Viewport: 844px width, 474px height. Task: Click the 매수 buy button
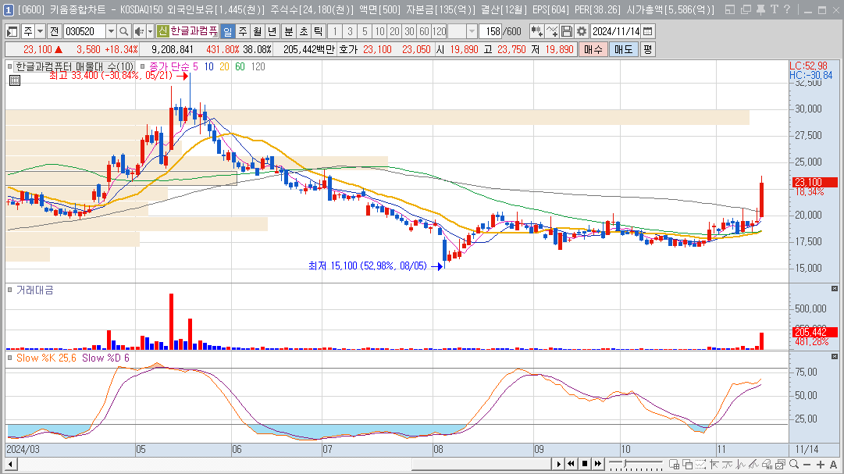[x=593, y=49]
